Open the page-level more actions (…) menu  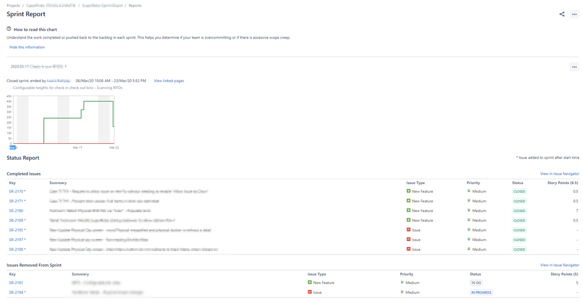(574, 14)
